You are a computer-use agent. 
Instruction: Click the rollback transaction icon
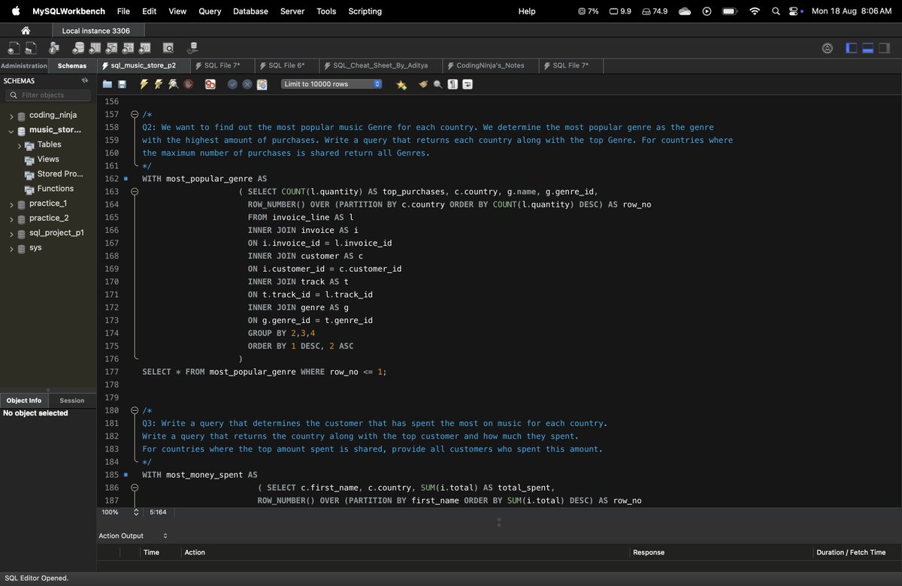pyautogui.click(x=247, y=84)
